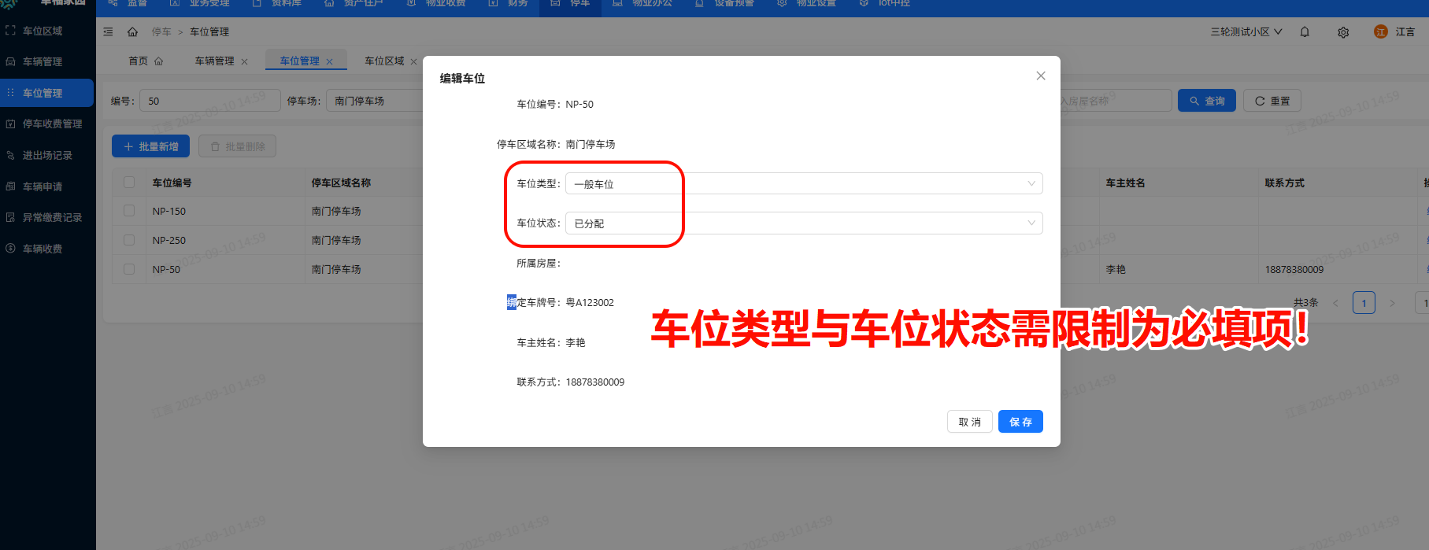Click the NP-50 cell in the table

pos(166,269)
